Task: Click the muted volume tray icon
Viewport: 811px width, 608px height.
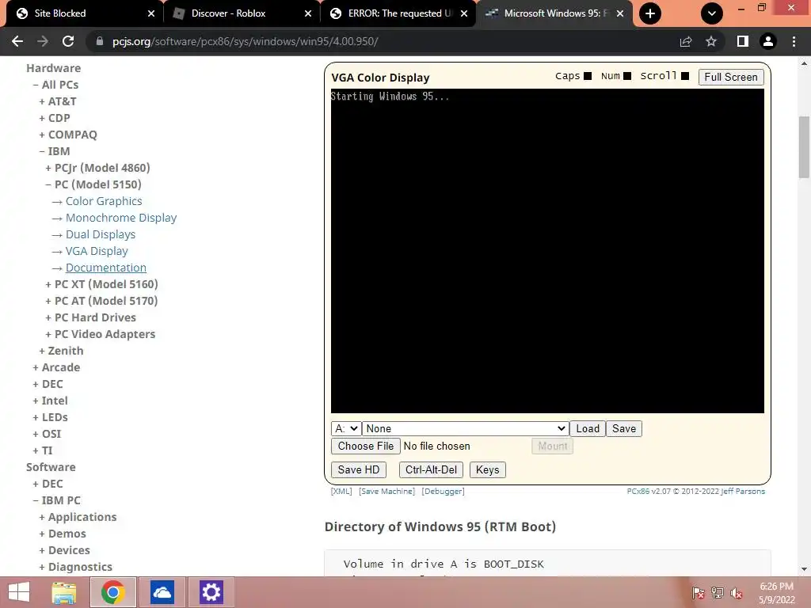Action: coord(737,593)
